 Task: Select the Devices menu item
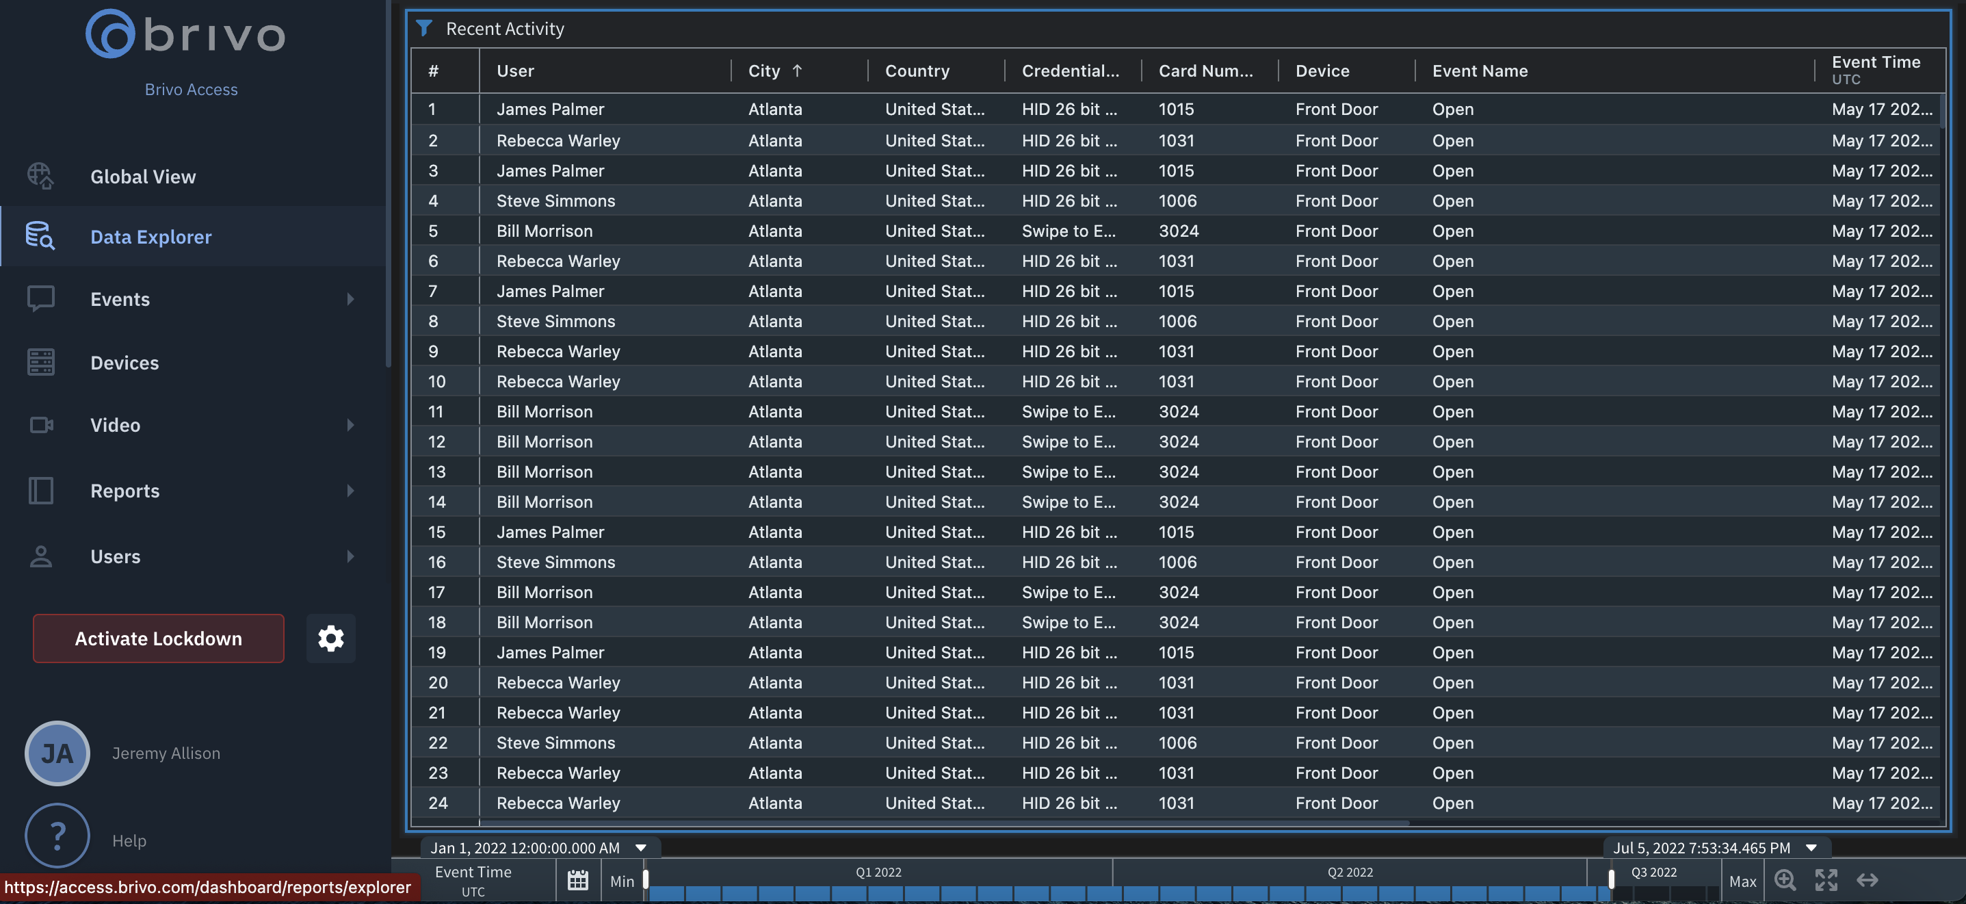click(193, 362)
